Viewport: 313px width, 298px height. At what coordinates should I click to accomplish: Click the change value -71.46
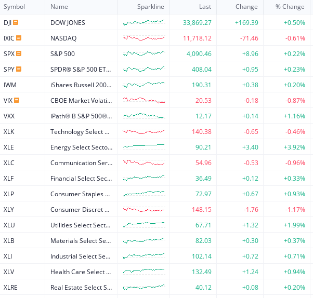click(249, 38)
